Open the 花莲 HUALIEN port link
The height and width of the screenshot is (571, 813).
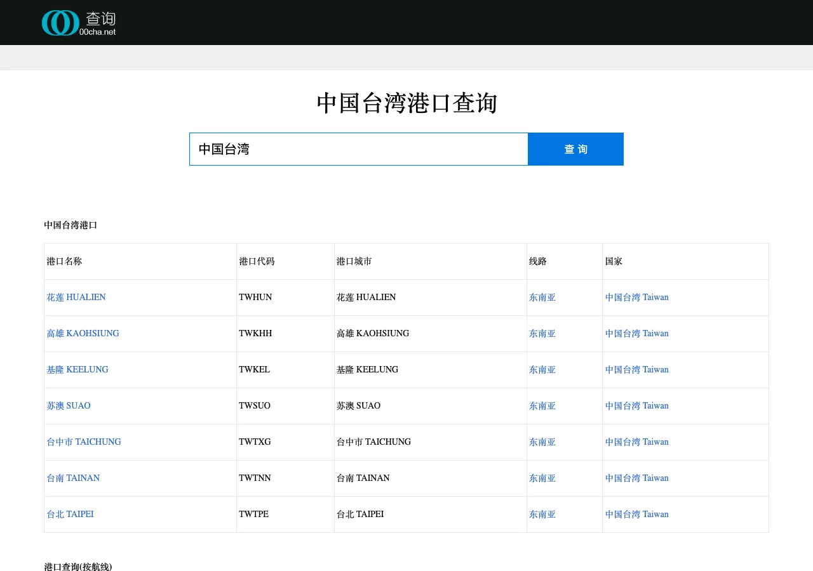point(76,297)
